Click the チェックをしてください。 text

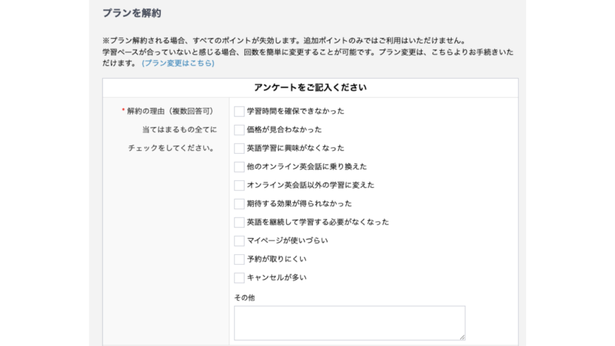pyautogui.click(x=171, y=148)
